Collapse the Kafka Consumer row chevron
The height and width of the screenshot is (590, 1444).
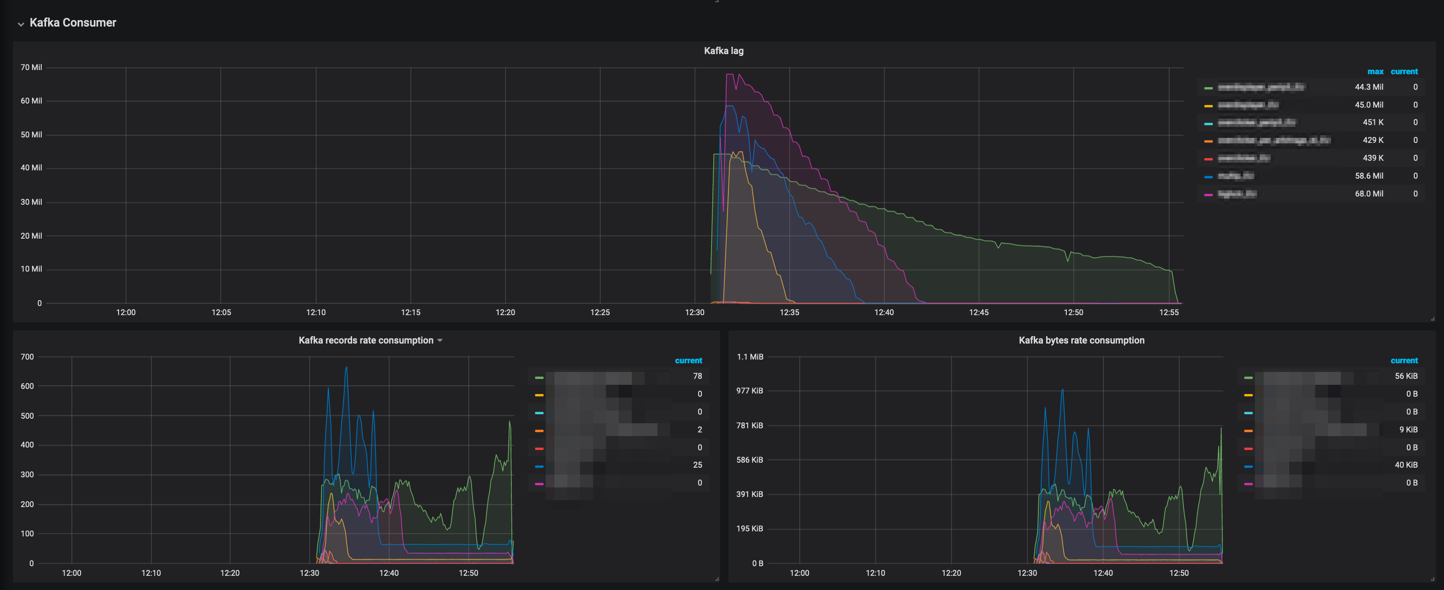pos(21,24)
